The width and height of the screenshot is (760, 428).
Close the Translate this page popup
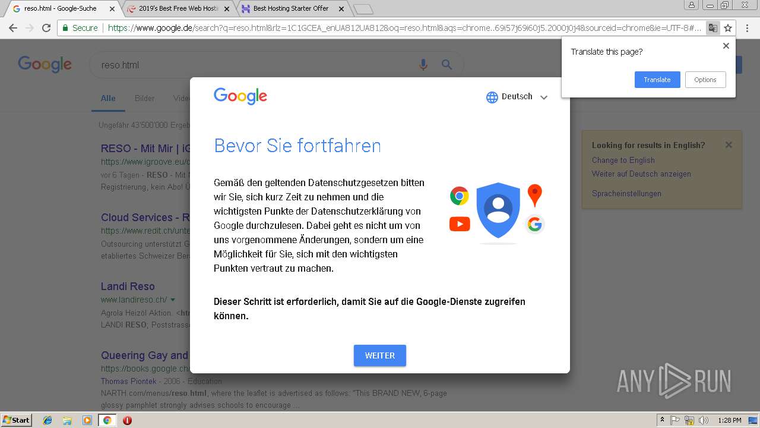click(726, 46)
